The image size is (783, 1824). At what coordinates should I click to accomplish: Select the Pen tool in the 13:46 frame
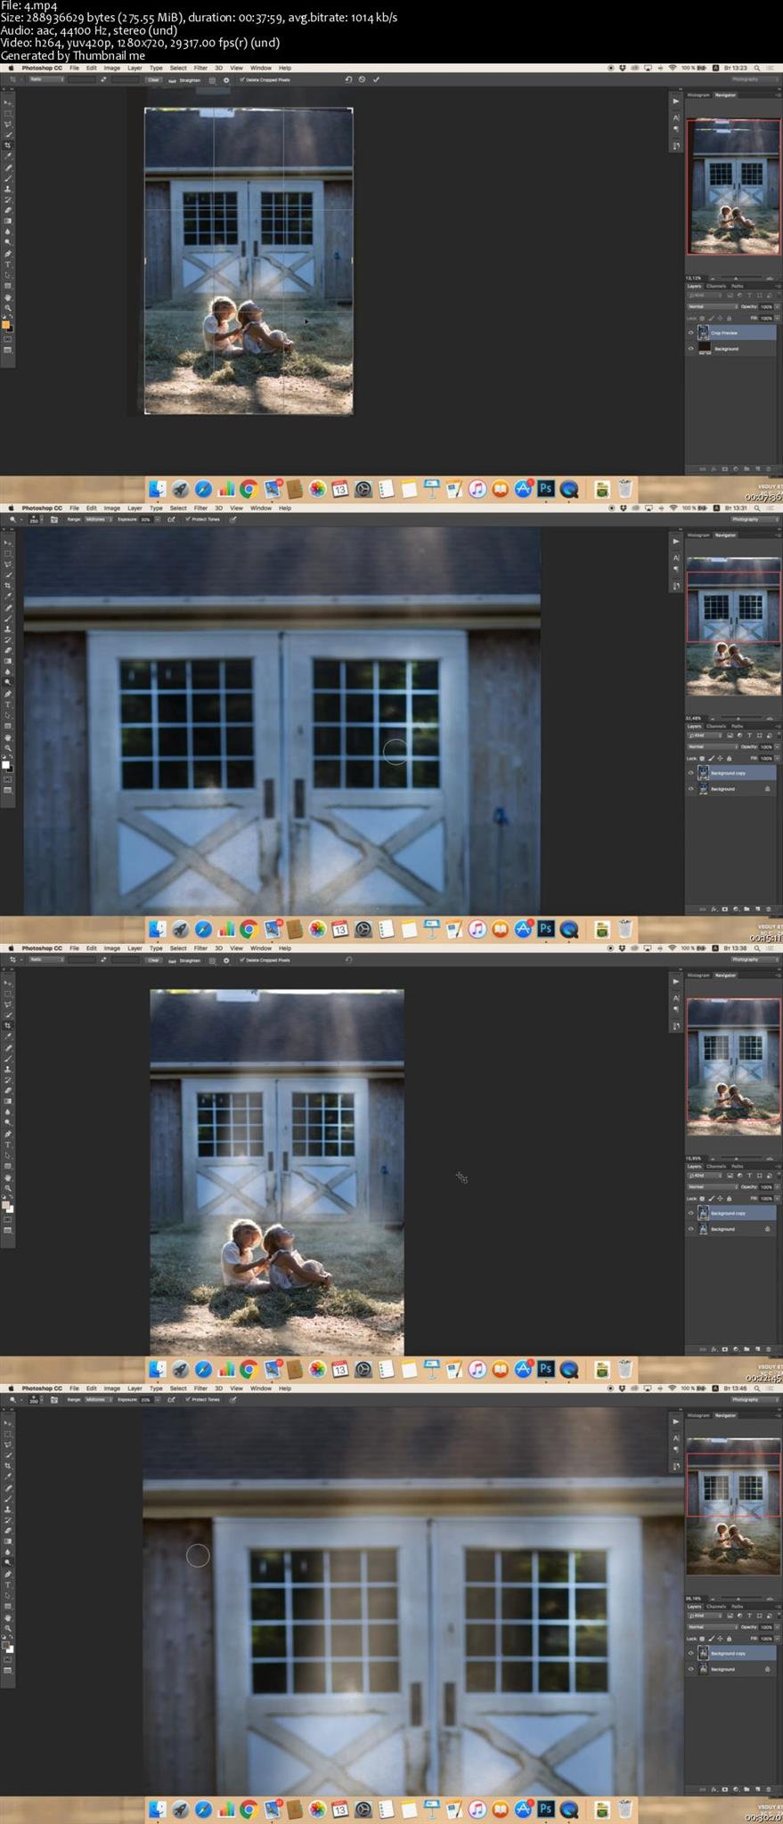click(9, 1573)
